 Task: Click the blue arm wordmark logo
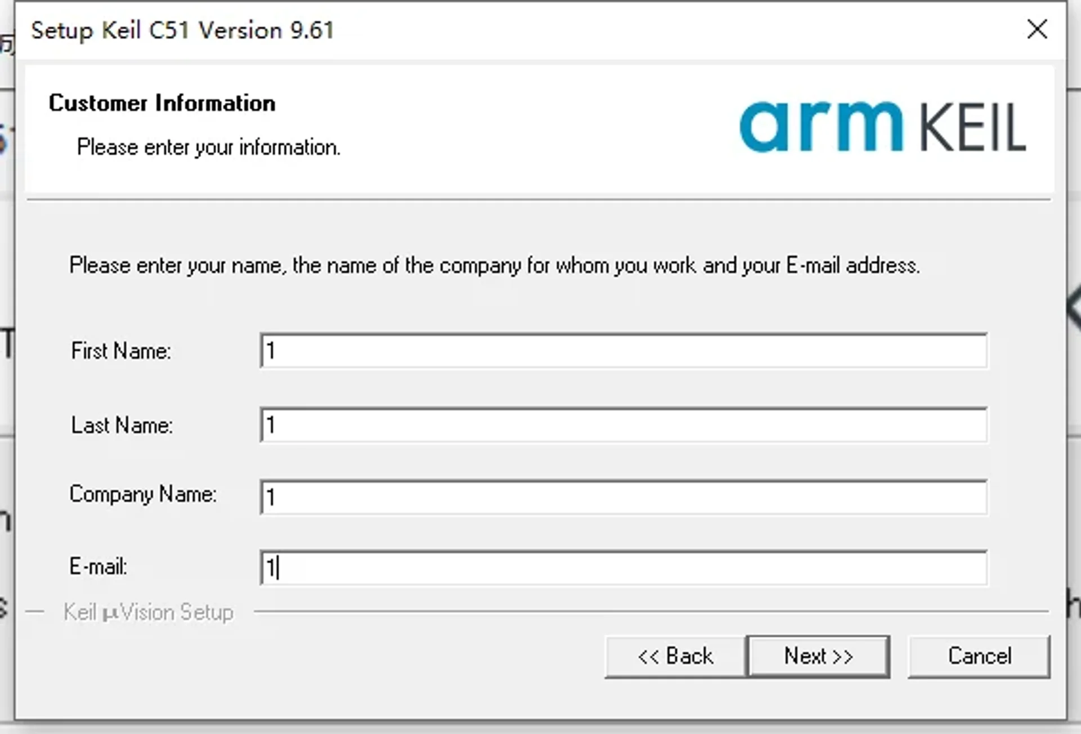(821, 126)
